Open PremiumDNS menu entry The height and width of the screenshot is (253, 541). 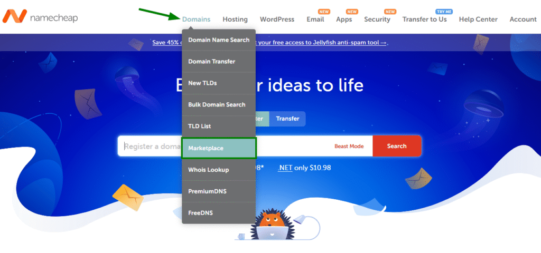219,191
